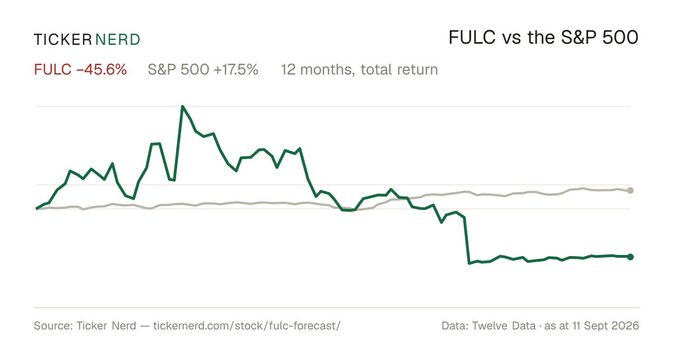Image resolution: width=673 pixels, height=353 pixels.
Task: Click the topmost horizontal gridline of chart
Action: [x=333, y=106]
